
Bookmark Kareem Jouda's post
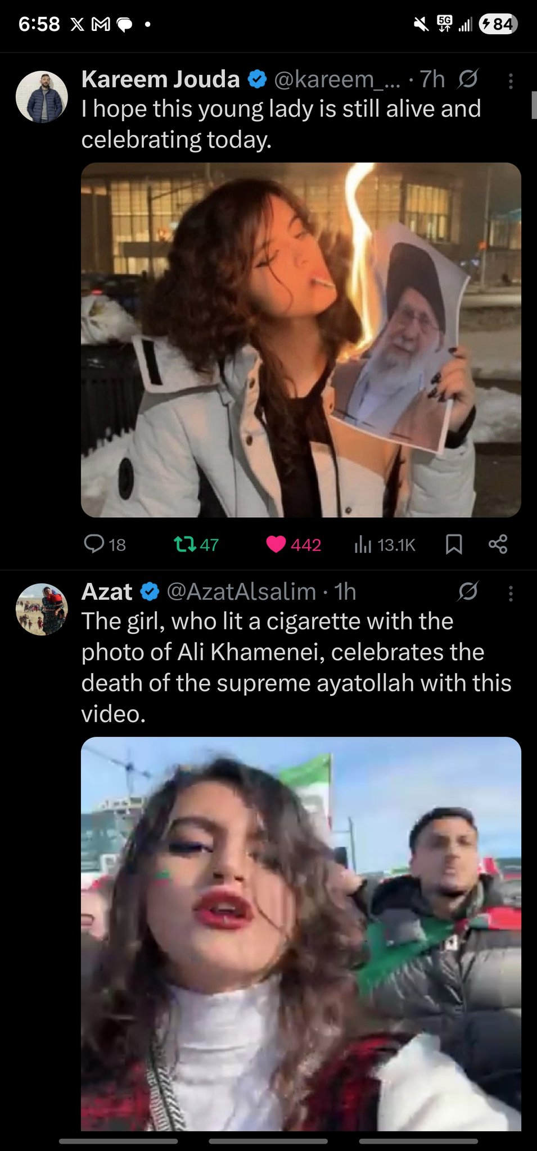tap(454, 544)
